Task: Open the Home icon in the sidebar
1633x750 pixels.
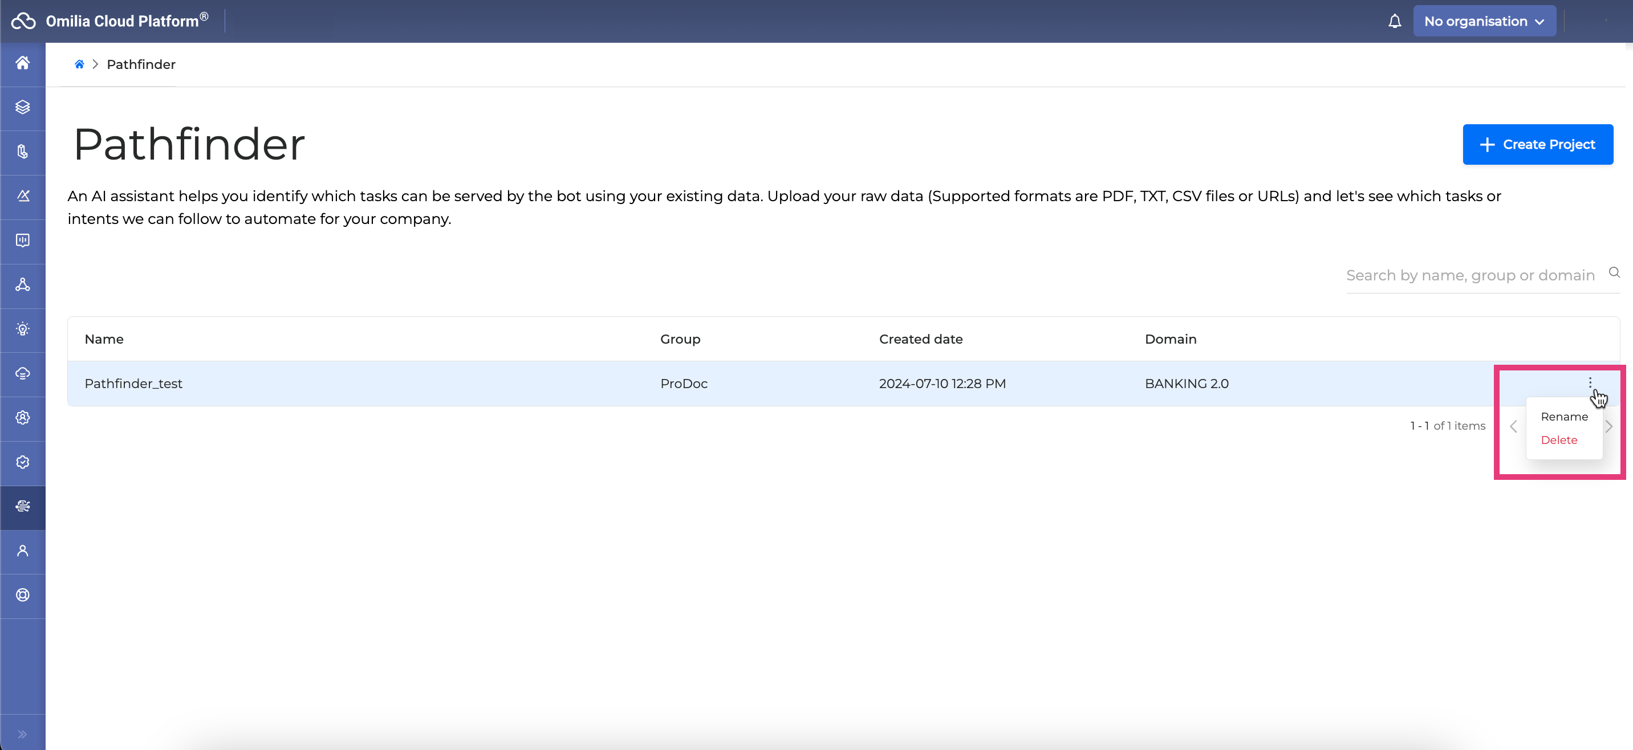Action: [x=23, y=63]
